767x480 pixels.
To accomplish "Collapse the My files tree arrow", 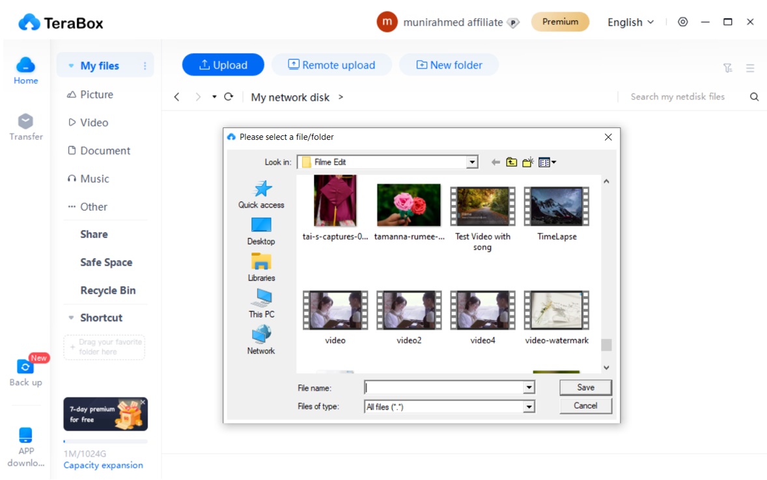I will pyautogui.click(x=71, y=66).
